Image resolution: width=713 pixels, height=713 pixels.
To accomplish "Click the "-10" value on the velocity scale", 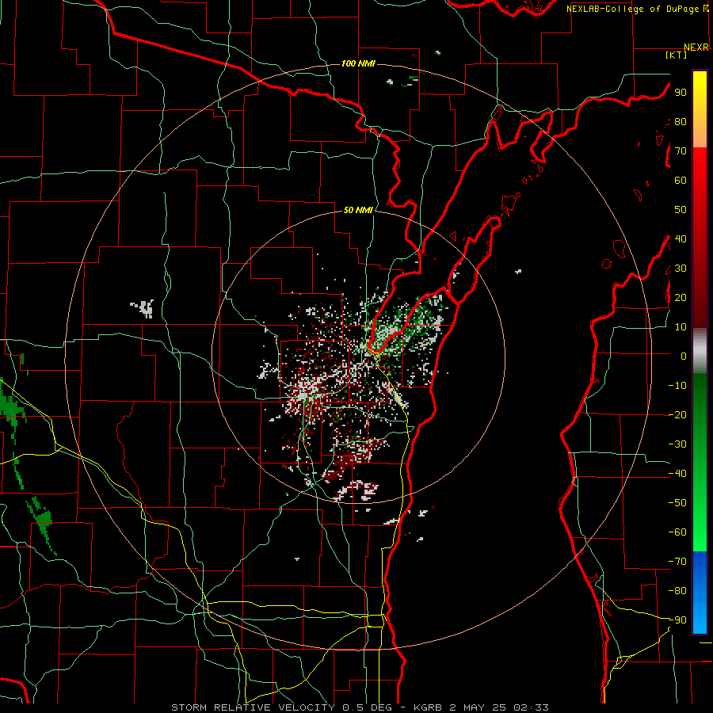I will (x=677, y=386).
